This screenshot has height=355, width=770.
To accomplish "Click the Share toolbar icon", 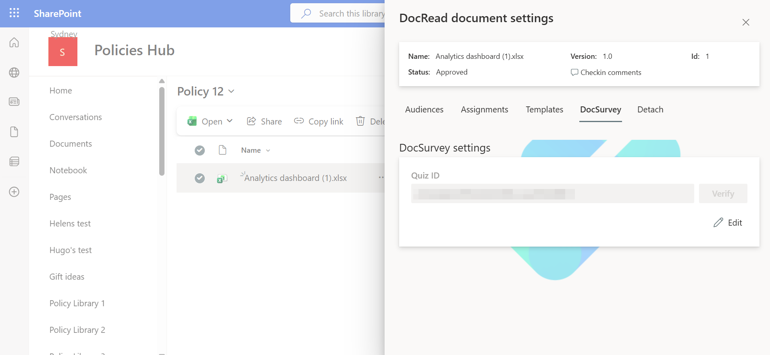I will point(251,121).
